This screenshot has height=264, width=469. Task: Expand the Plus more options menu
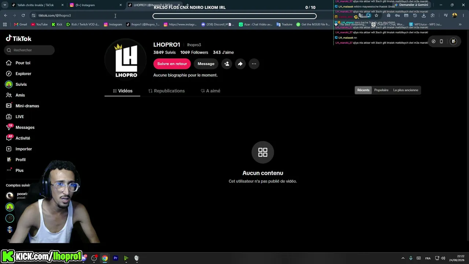(15, 170)
